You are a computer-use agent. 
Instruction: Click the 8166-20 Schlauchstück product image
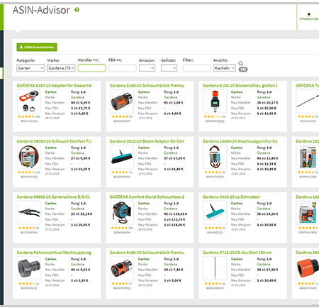pyautogui.click(x=122, y=101)
